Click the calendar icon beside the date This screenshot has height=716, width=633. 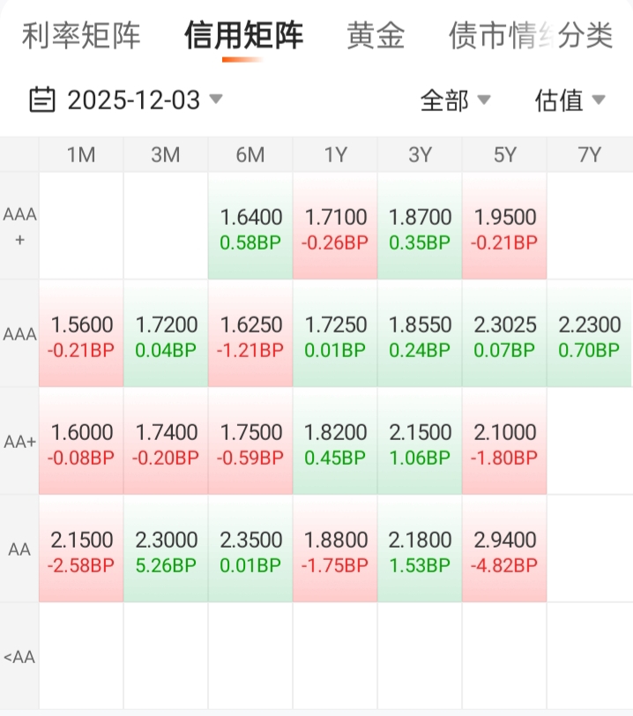pyautogui.click(x=41, y=100)
